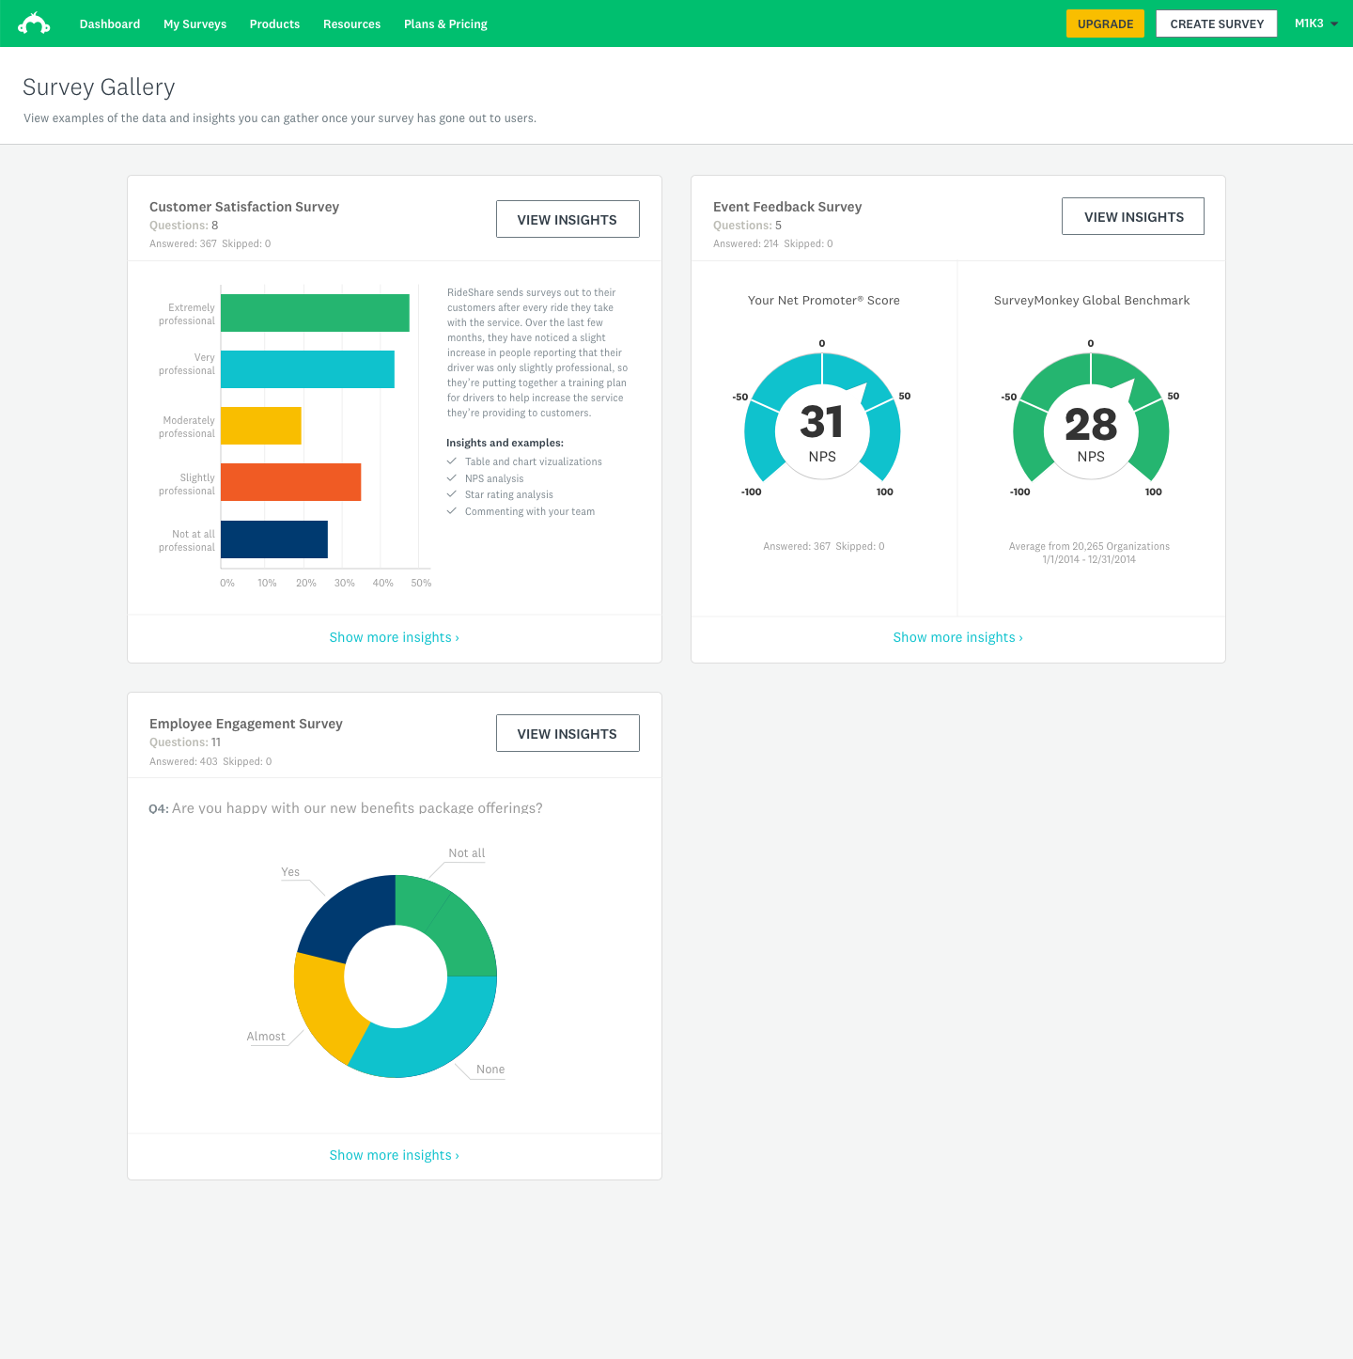Open Plans & Pricing page
The image size is (1353, 1359).
click(445, 24)
